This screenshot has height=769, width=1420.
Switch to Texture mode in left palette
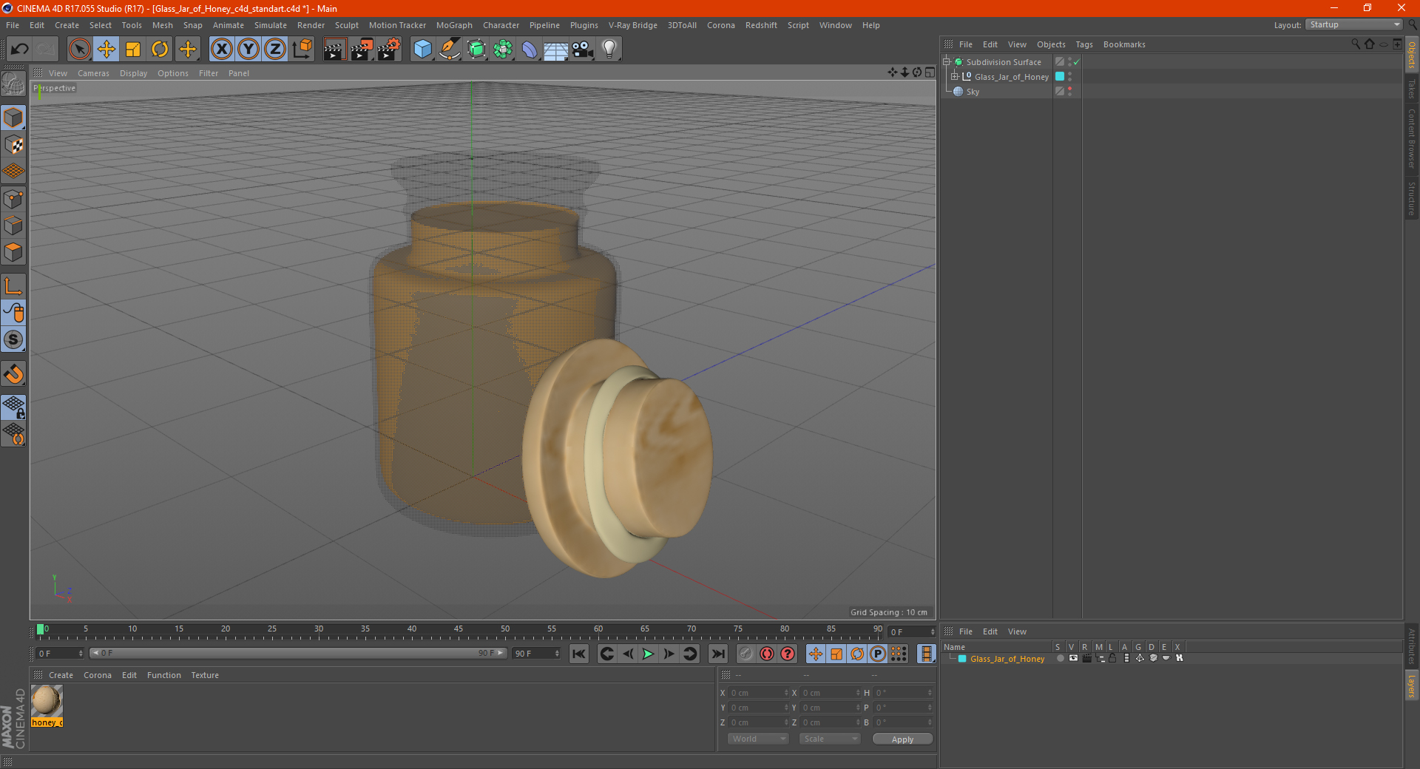tap(13, 145)
